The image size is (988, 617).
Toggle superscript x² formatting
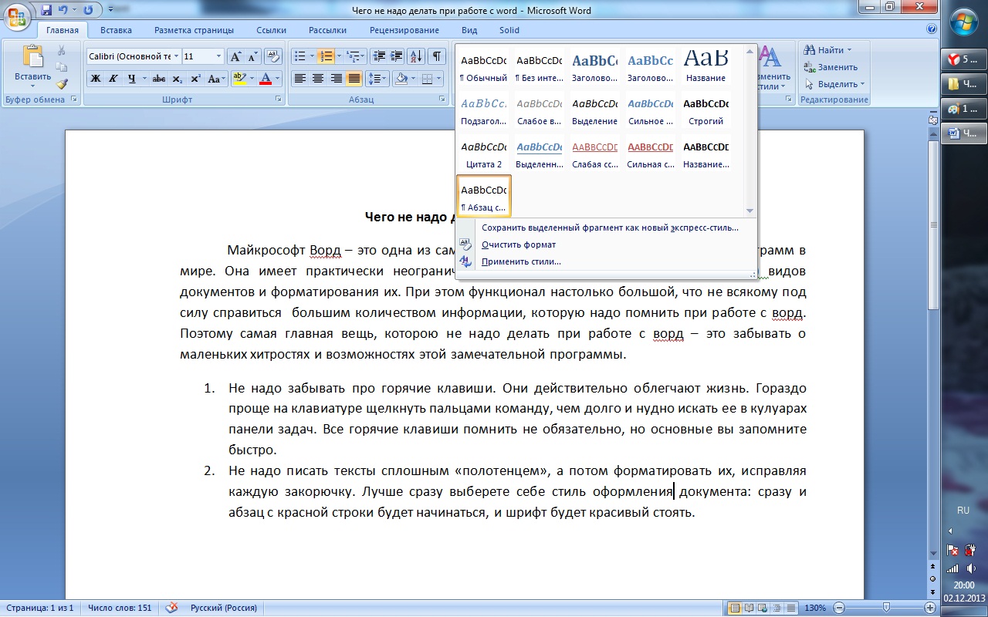(x=195, y=79)
